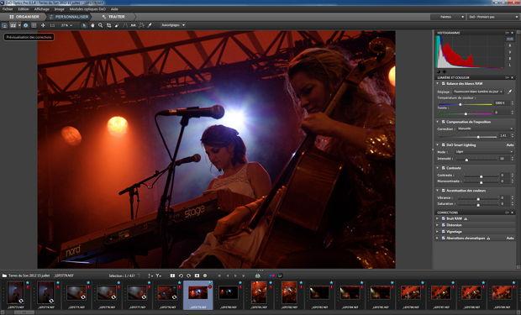The width and height of the screenshot is (521, 315).
Task: Select the magnifier zoom tool
Action: pyautogui.click(x=101, y=25)
